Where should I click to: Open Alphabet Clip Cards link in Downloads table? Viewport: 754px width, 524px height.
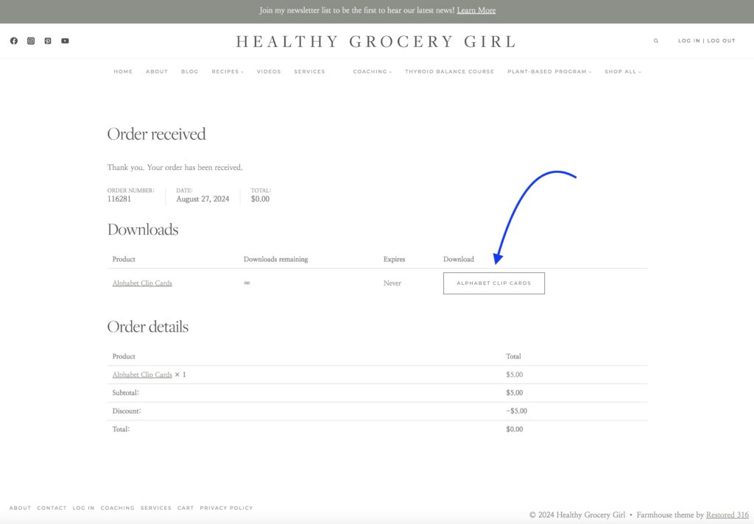142,283
